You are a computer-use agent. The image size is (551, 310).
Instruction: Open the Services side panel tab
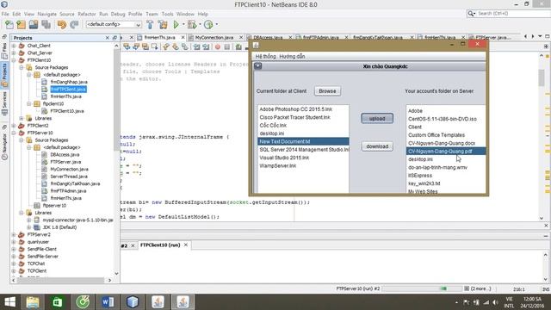[x=4, y=103]
